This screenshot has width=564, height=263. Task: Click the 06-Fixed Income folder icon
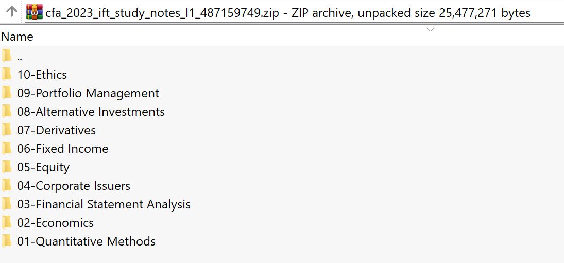(x=7, y=149)
